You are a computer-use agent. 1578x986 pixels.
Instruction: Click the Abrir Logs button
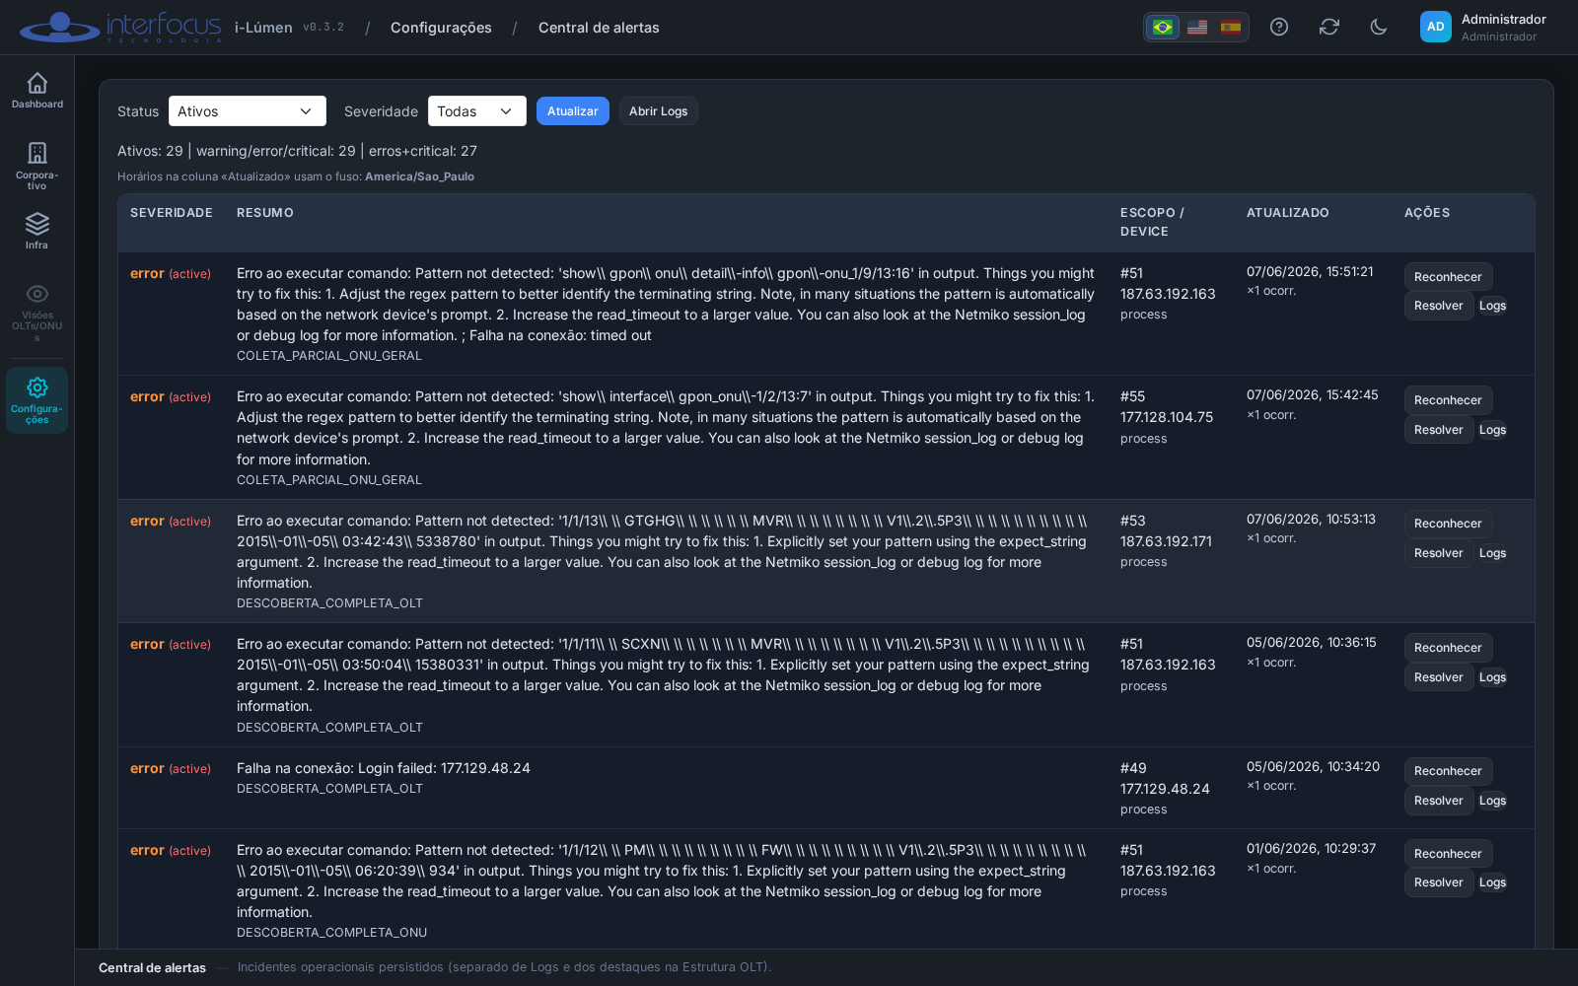click(659, 111)
